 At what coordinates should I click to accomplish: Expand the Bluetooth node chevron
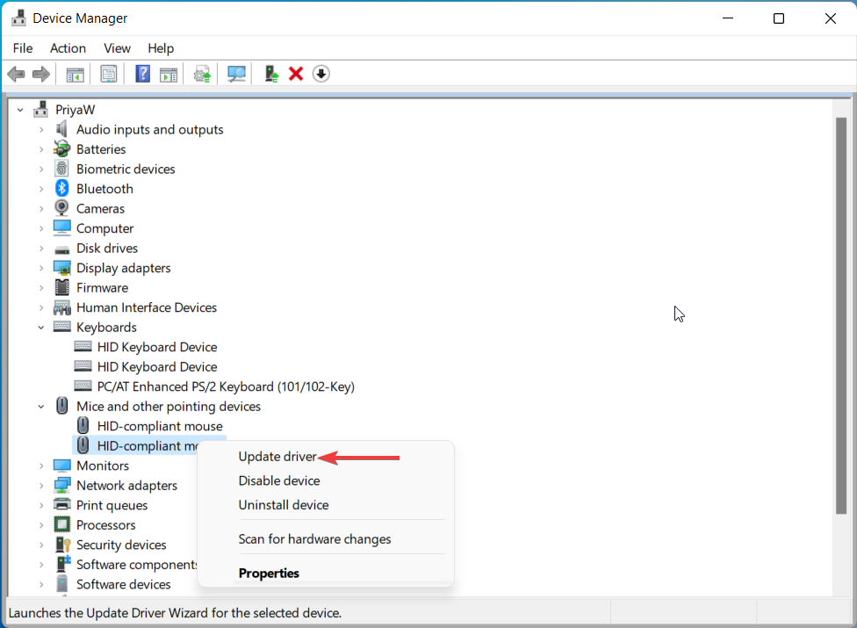41,189
